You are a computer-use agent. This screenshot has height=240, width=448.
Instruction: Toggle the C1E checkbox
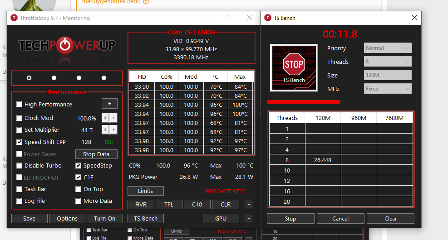coord(78,178)
